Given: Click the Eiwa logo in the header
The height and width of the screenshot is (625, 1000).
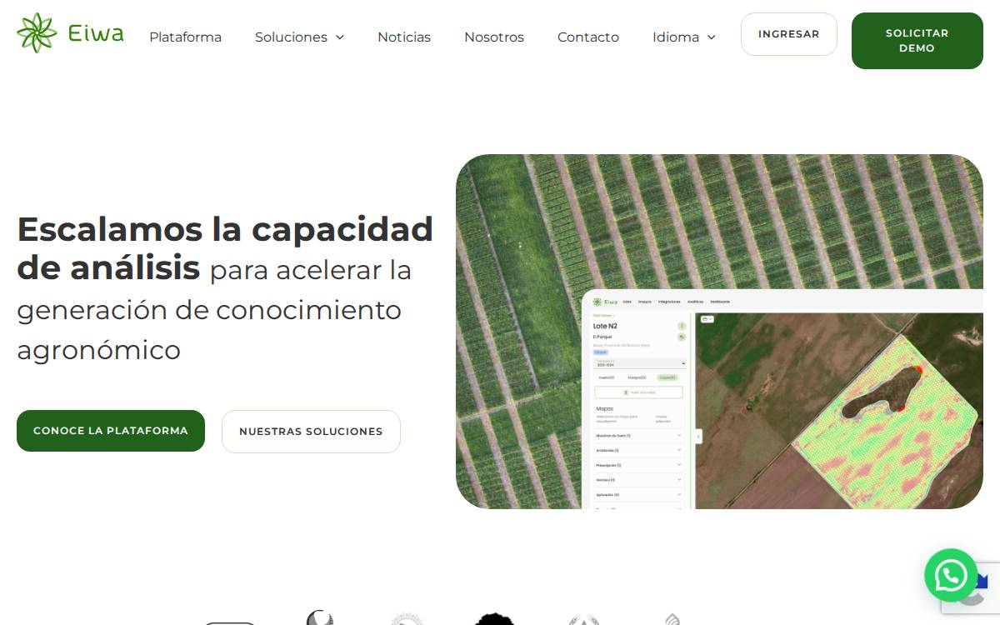Looking at the screenshot, I should pyautogui.click(x=70, y=33).
